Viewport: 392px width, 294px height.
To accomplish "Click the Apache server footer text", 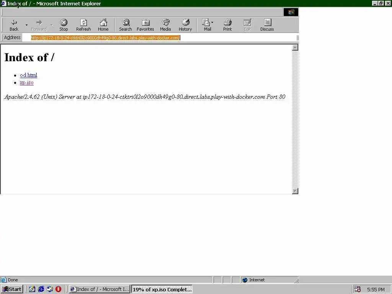I will 145,97.
